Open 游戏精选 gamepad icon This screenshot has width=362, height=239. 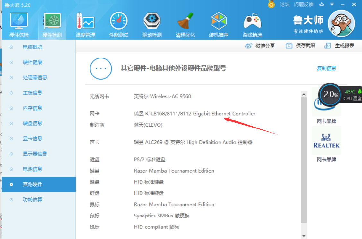click(x=252, y=25)
